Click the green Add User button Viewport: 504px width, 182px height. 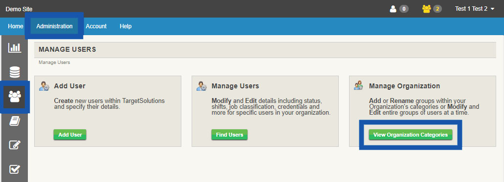coord(70,135)
